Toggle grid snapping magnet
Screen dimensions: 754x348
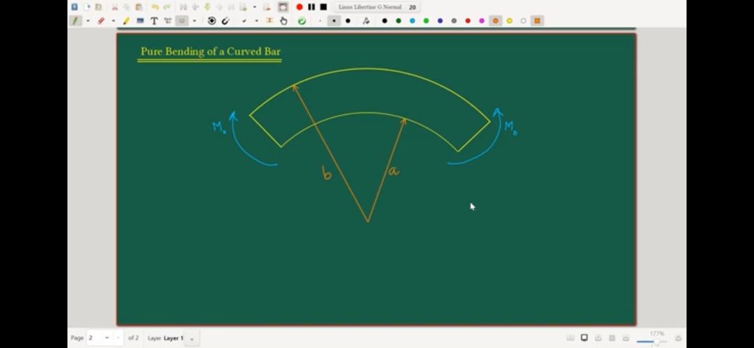click(226, 21)
